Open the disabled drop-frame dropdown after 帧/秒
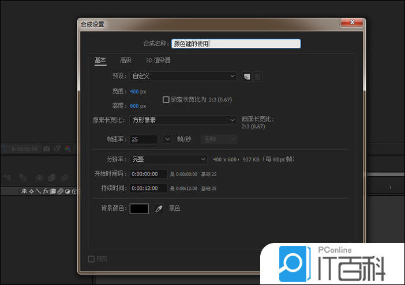The height and width of the screenshot is (285, 405). [x=219, y=139]
